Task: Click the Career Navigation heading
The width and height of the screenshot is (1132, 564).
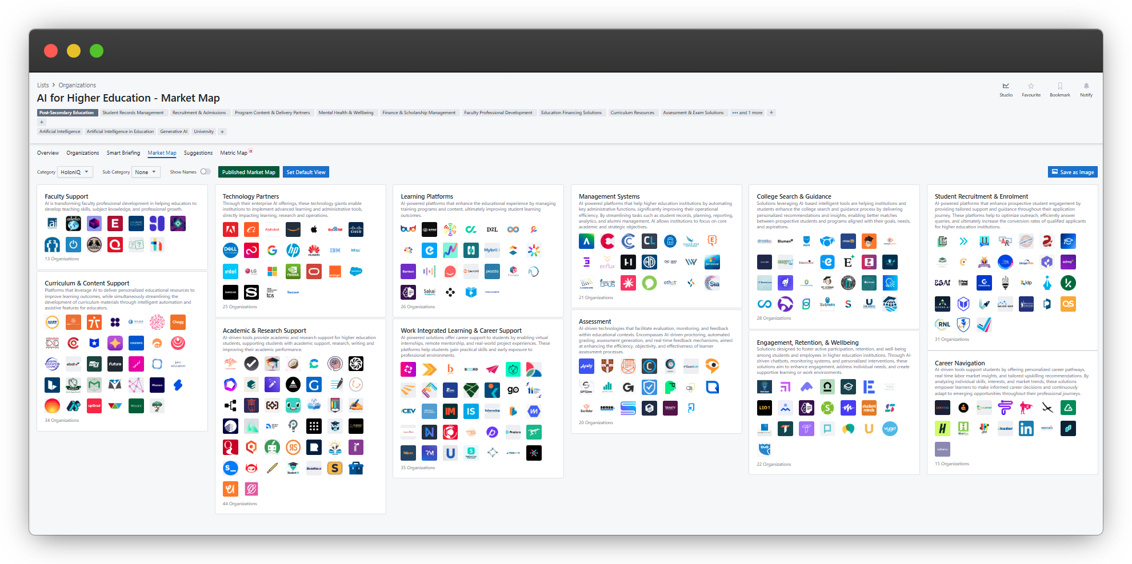Action: pyautogui.click(x=959, y=363)
